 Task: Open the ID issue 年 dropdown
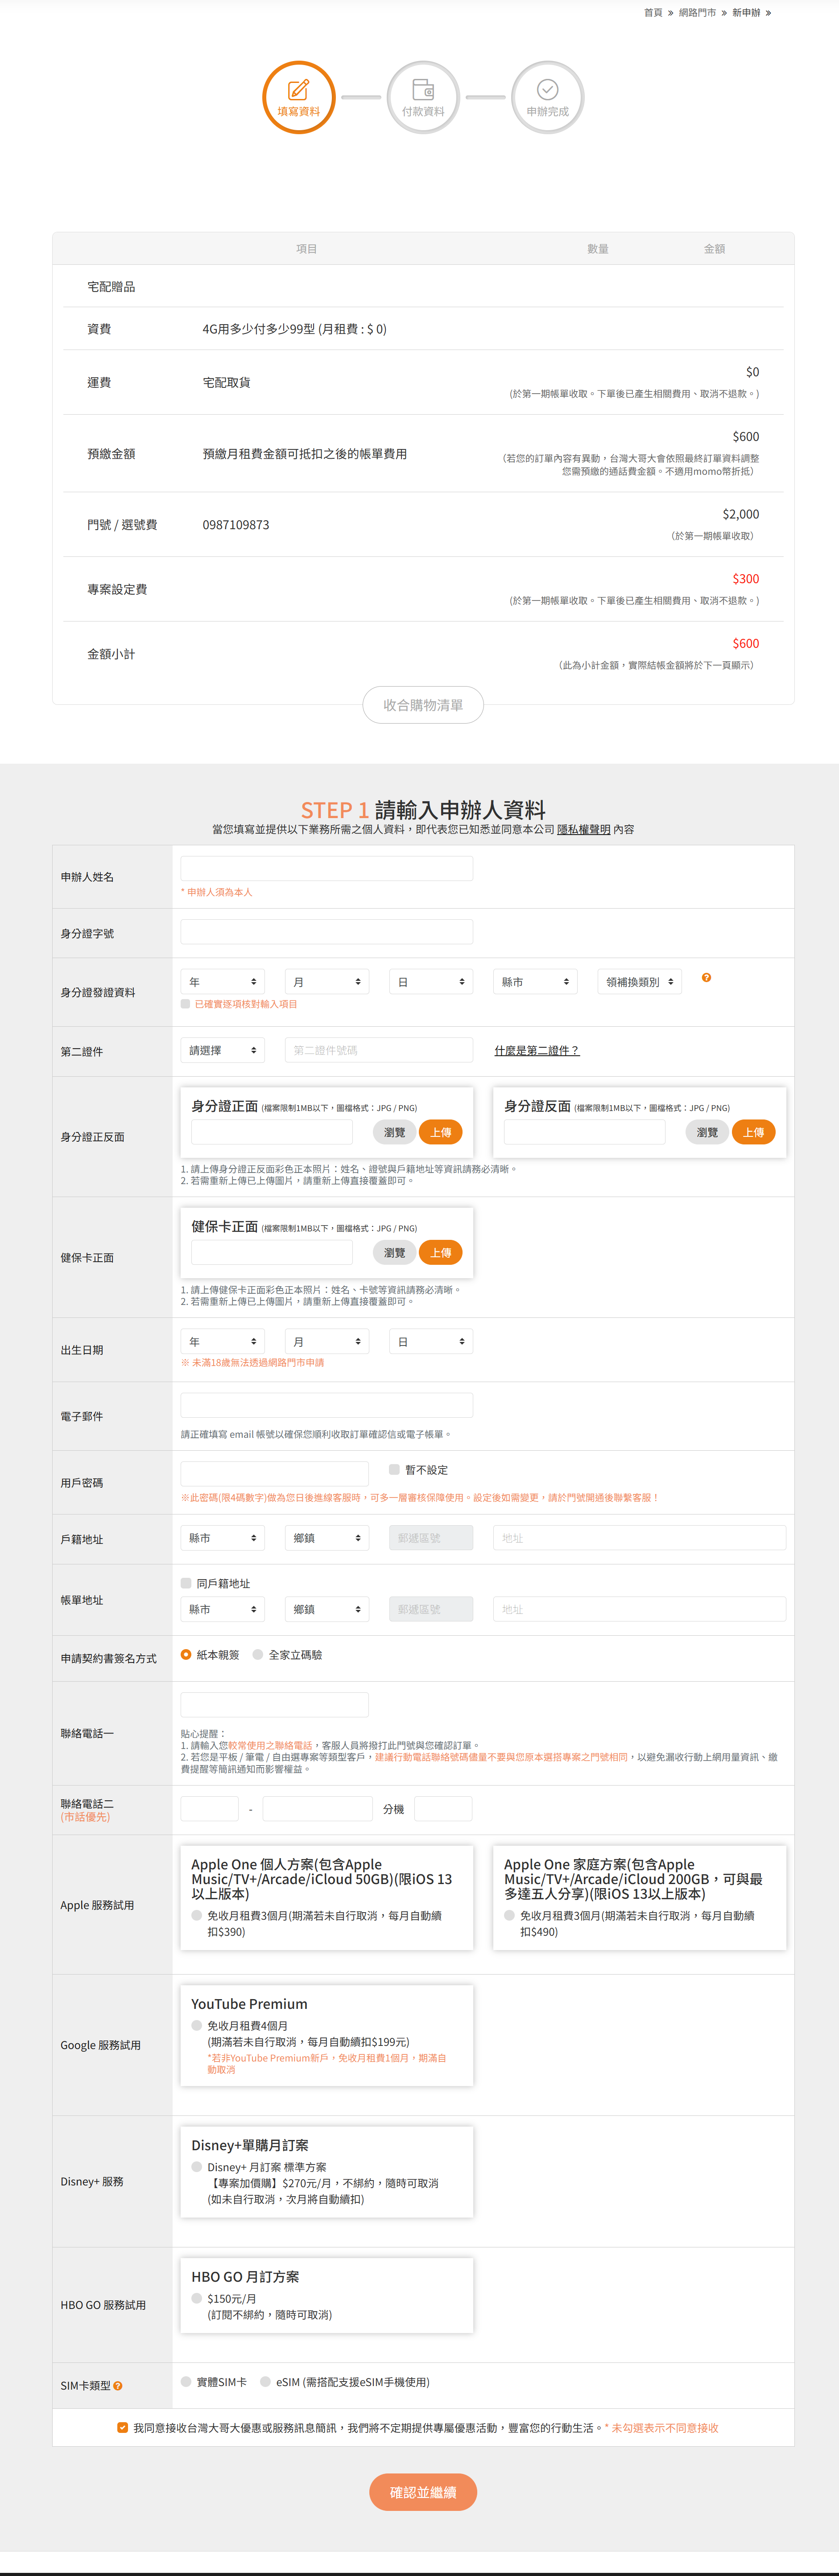[x=222, y=982]
